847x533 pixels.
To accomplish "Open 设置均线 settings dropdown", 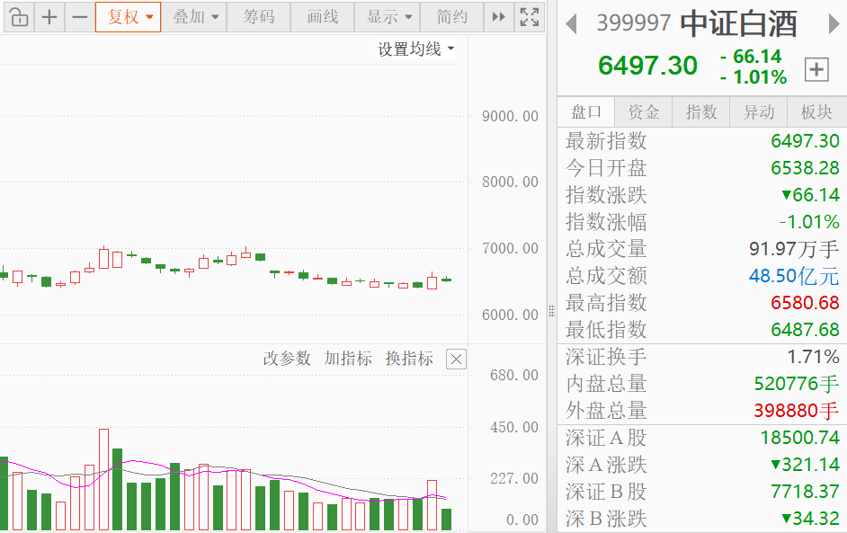I will point(415,49).
